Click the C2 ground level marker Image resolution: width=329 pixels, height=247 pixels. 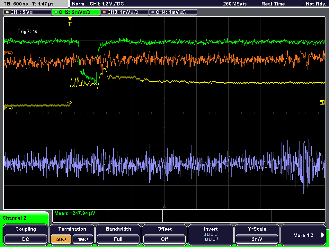click(x=8, y=40)
